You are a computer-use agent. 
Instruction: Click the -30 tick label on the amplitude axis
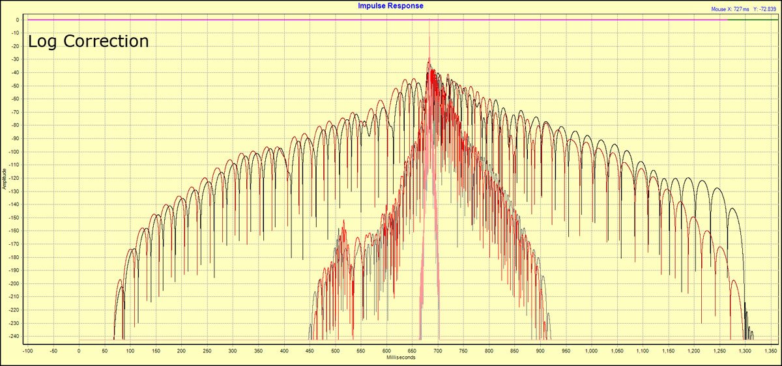(x=14, y=59)
